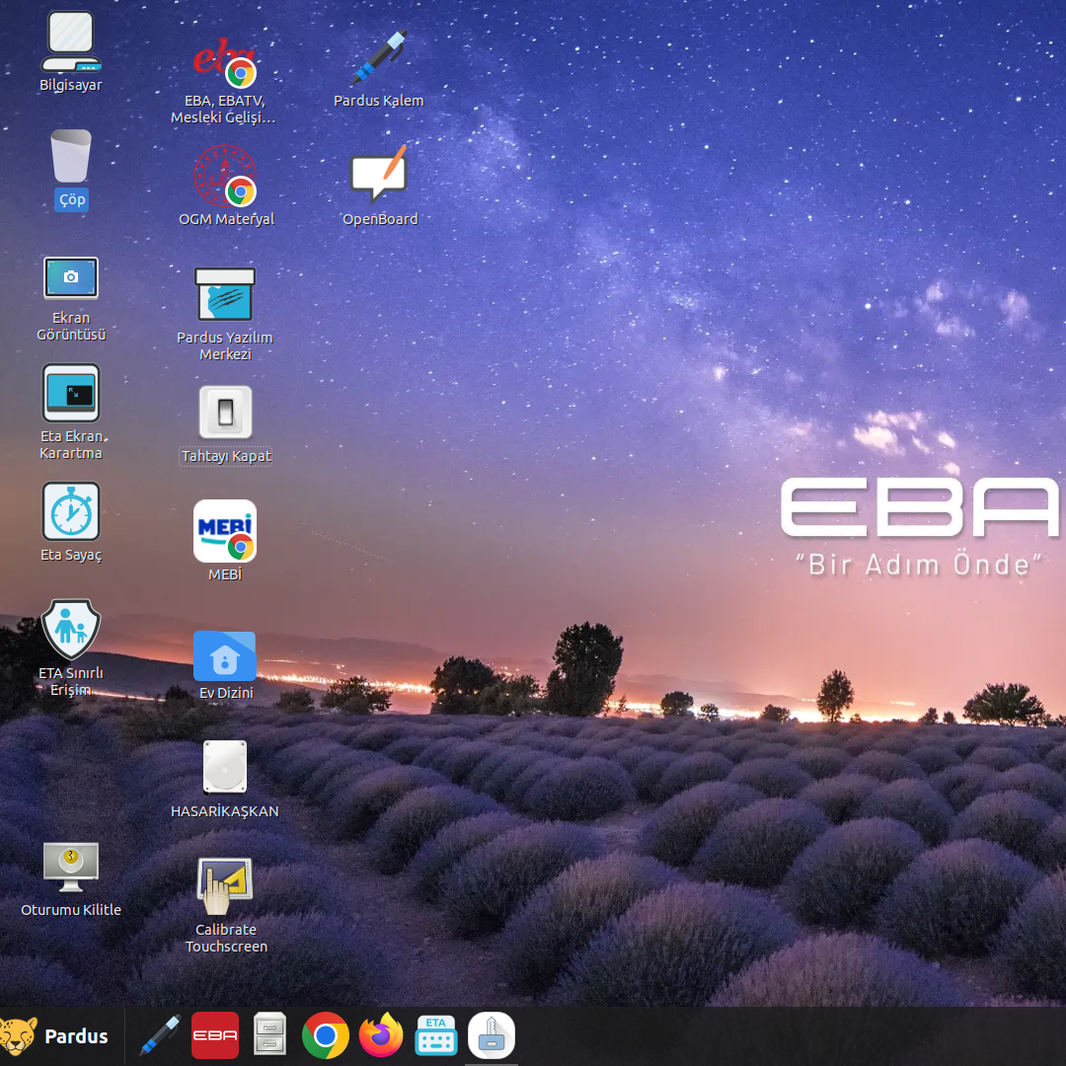The width and height of the screenshot is (1066, 1066).
Task: Select the Eta Ekran Karartma icon
Action: coord(71,394)
